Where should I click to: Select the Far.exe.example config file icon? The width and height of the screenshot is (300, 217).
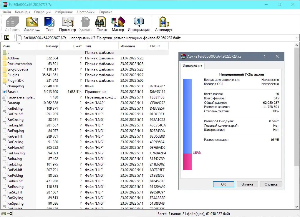pyautogui.click(x=5, y=97)
